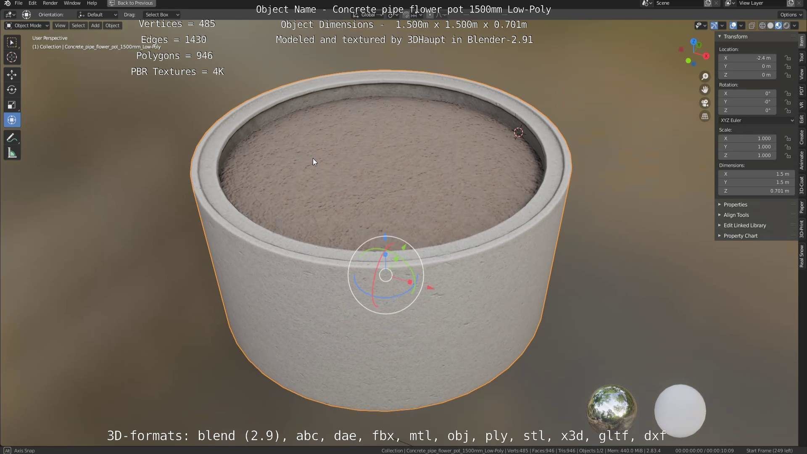Open Object Mode dropdown
Image resolution: width=807 pixels, height=454 pixels.
click(x=27, y=26)
